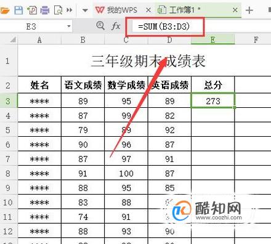This screenshot has height=244, width=271.
Task: Click cell C4 showing 99
Action: 126,115
